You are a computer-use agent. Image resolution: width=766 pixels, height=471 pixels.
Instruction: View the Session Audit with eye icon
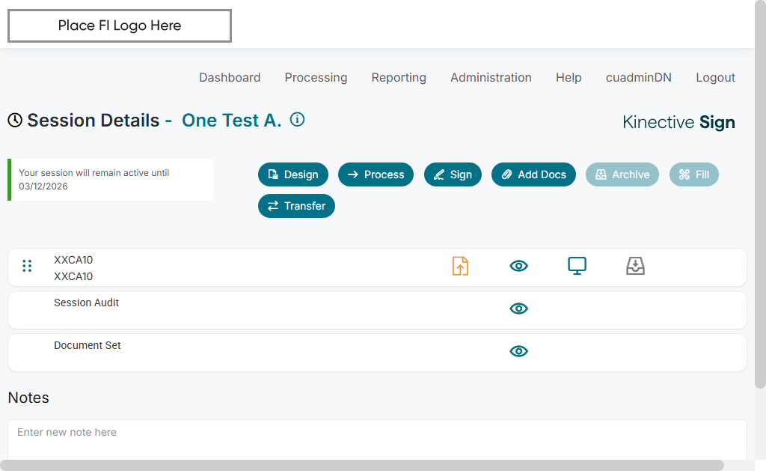coord(518,309)
